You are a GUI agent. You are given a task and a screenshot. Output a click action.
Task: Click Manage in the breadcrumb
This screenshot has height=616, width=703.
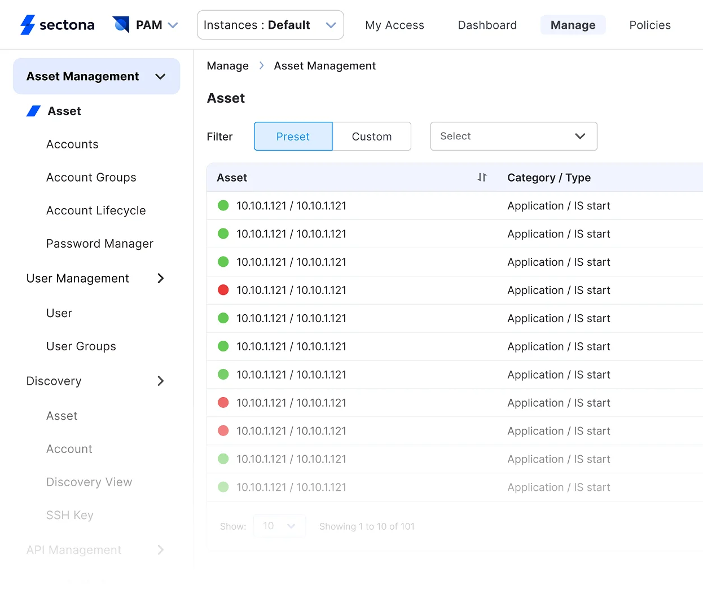[227, 66]
